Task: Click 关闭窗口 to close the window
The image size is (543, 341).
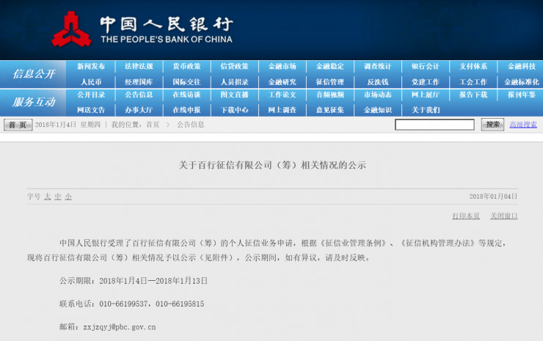Action: point(503,216)
